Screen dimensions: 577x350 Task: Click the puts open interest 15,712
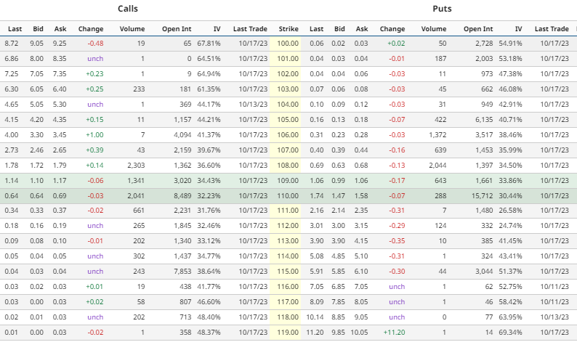[482, 196]
